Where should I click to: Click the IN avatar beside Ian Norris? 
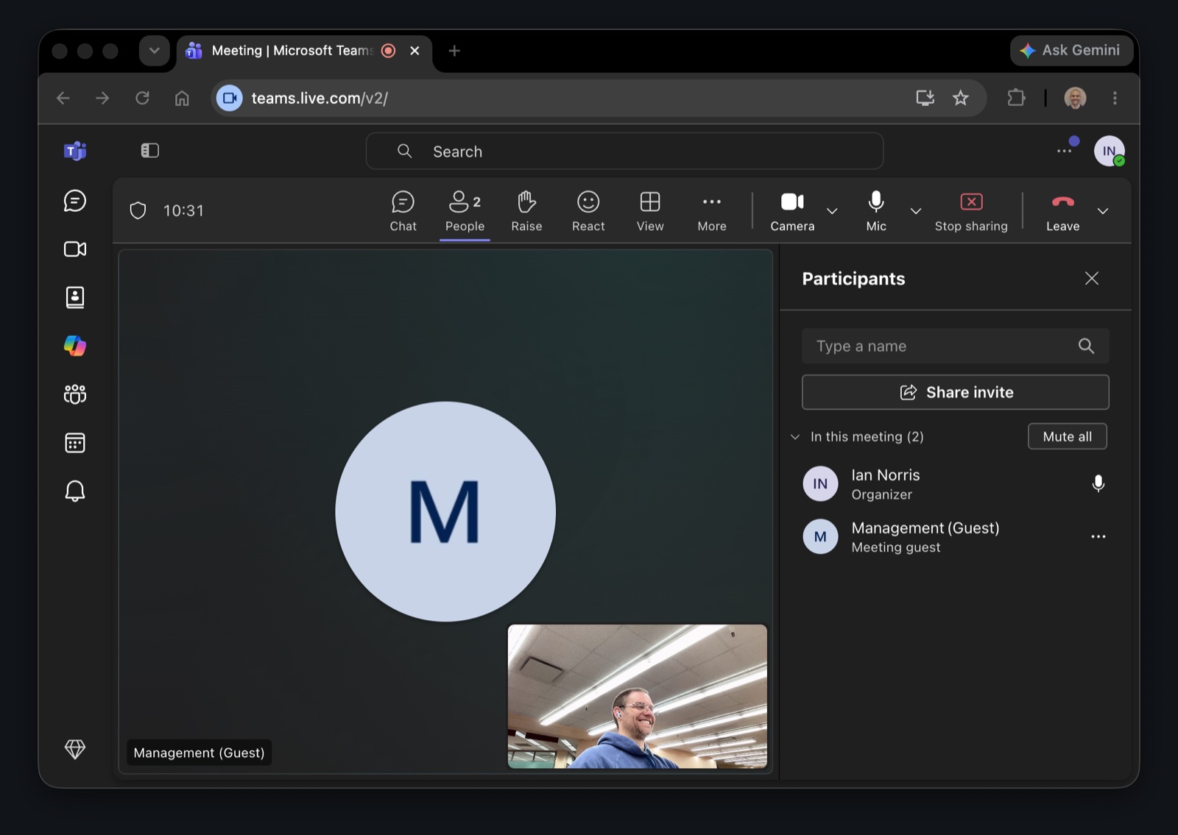point(820,483)
